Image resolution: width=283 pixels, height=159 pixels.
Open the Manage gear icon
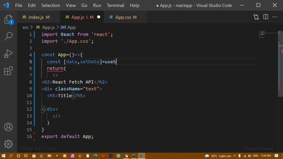8,144
